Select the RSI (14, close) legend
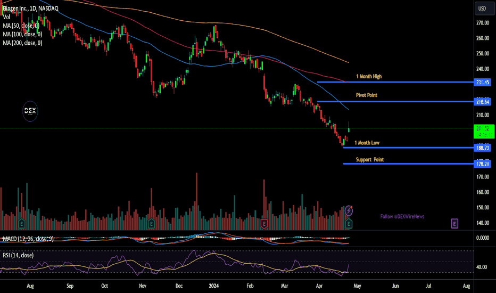This screenshot has width=496, height=293. coord(18,255)
